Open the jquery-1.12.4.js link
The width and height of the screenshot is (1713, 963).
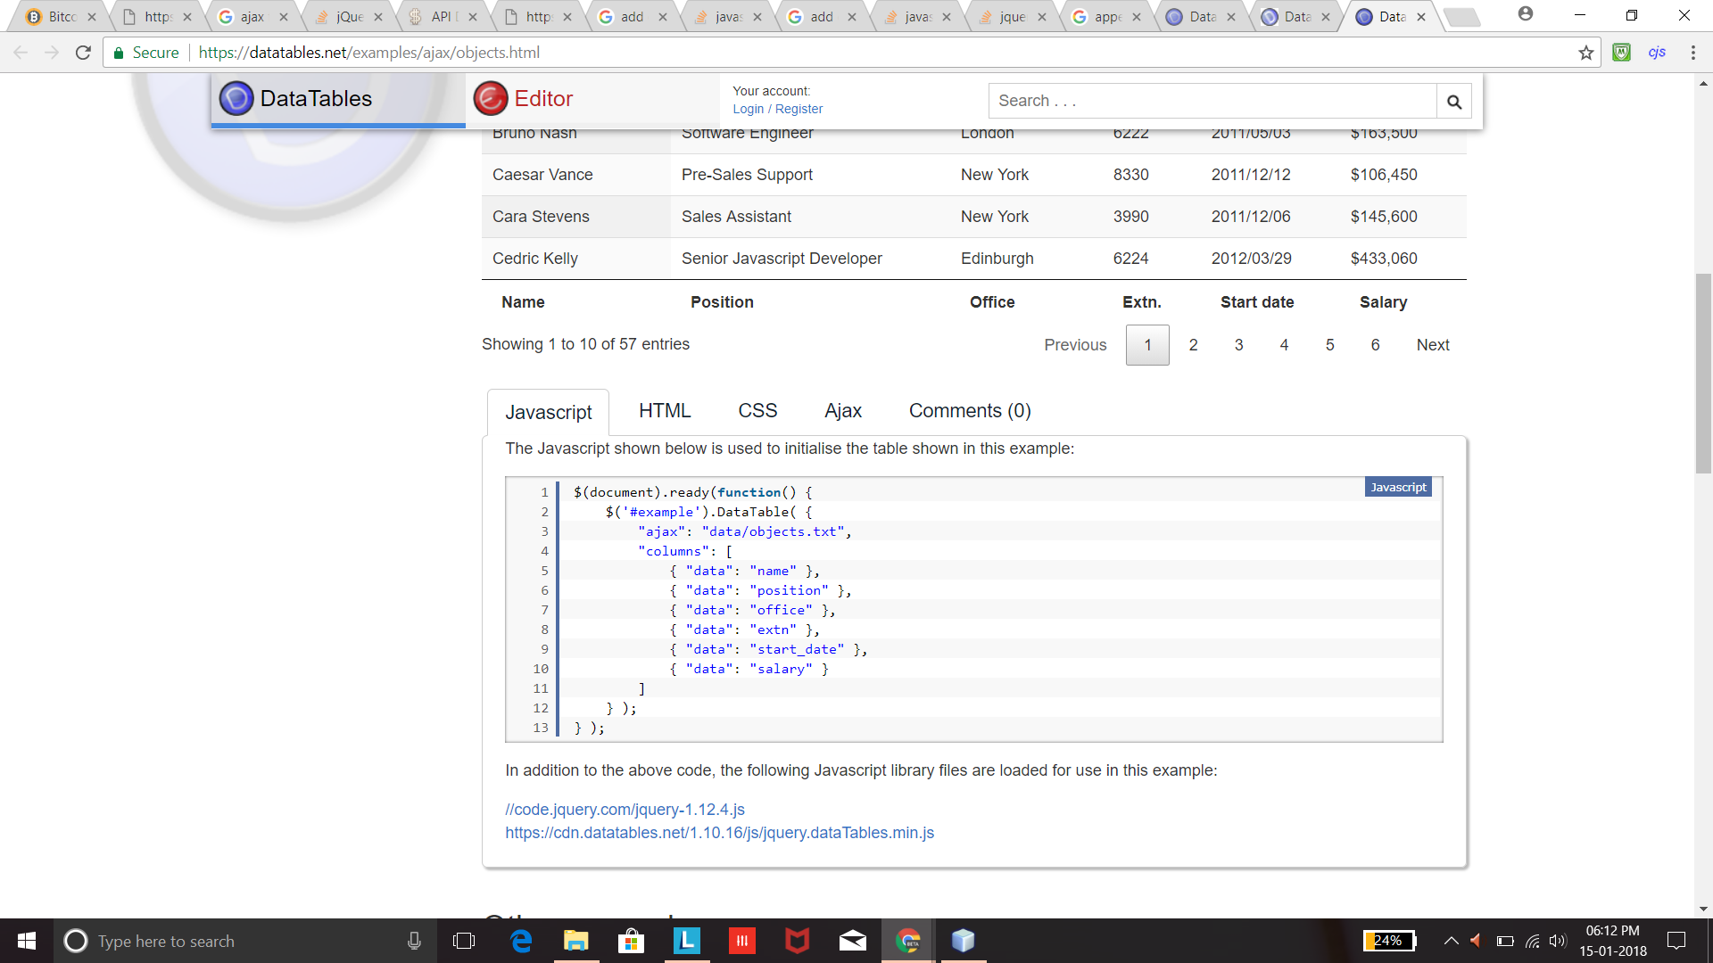coord(625,810)
